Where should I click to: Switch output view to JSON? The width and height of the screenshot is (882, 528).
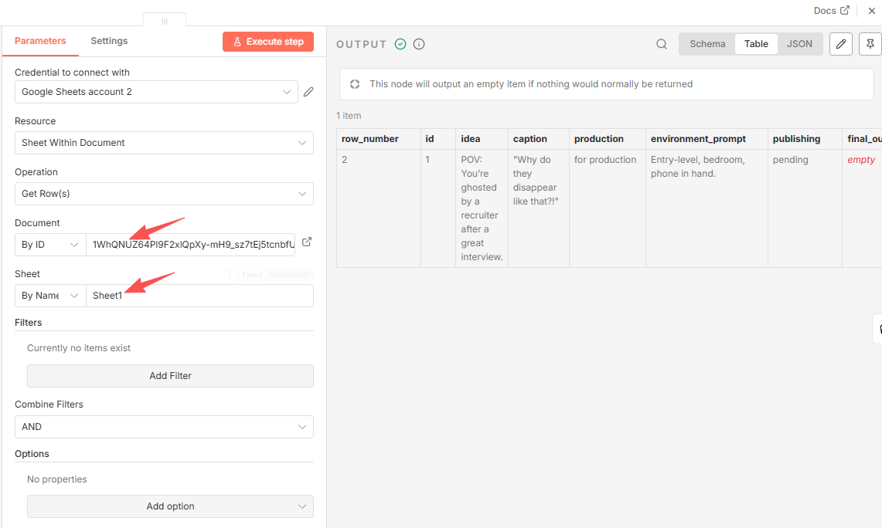click(799, 44)
